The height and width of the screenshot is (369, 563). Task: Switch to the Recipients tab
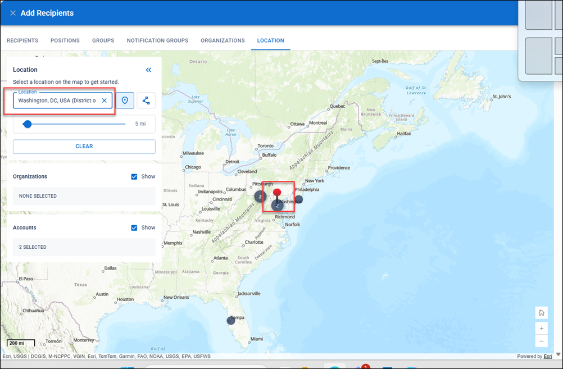(x=22, y=40)
